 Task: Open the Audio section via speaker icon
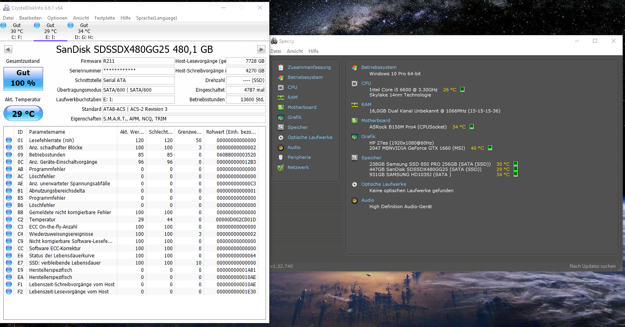click(x=280, y=147)
